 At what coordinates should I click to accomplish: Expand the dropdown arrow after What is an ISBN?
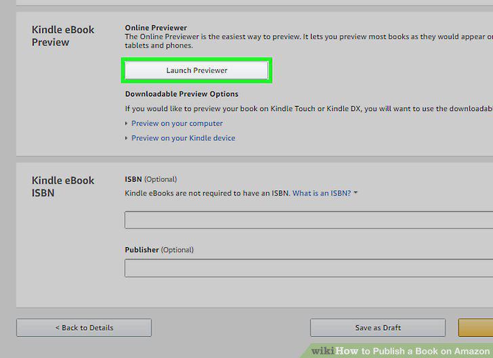click(356, 193)
